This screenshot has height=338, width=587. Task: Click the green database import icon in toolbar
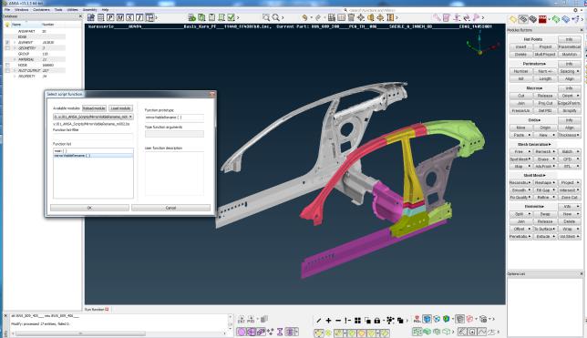pyautogui.click(x=192, y=17)
